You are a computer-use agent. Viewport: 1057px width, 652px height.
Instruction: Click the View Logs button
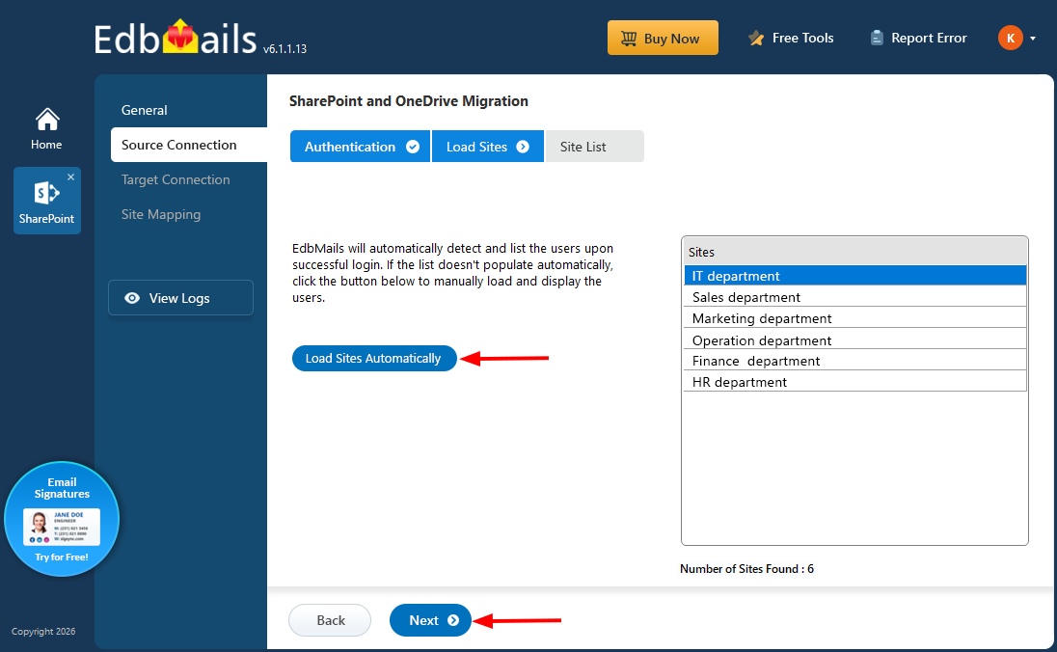tap(180, 297)
